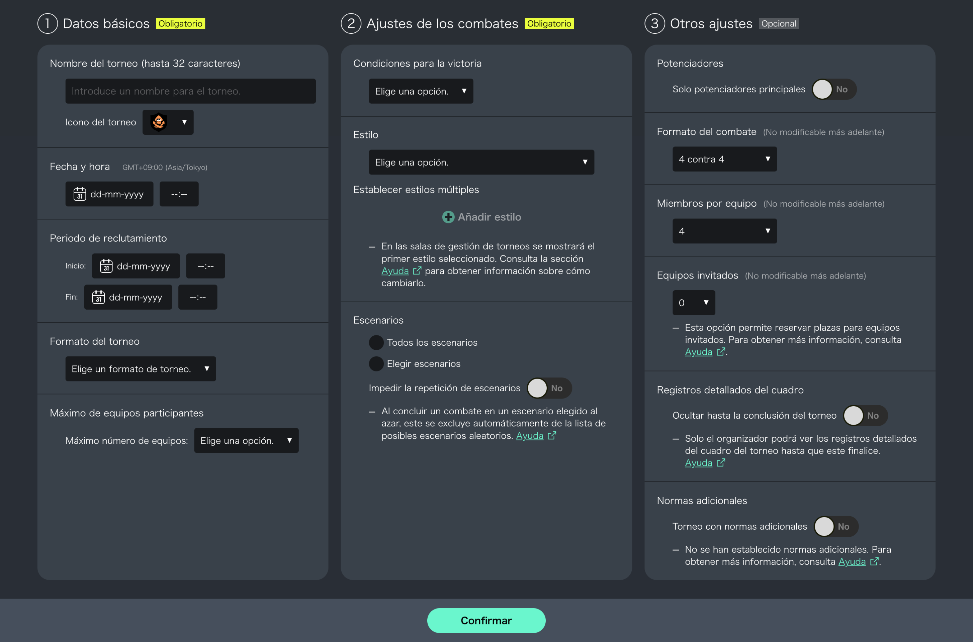
Task: Open the Equipos invitados dropdown
Action: [x=694, y=303]
